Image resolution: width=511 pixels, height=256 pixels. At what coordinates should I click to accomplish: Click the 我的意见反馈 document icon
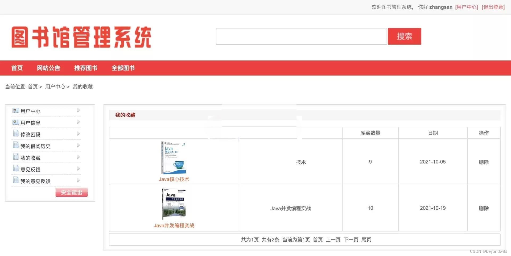(x=16, y=180)
